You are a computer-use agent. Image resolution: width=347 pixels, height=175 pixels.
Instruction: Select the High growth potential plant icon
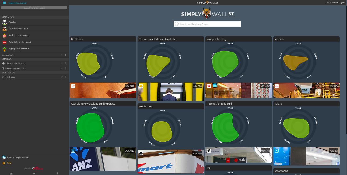4,49
